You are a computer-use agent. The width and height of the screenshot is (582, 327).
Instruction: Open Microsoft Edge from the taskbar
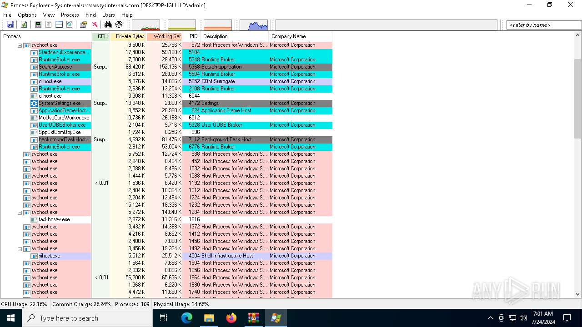[187, 318]
